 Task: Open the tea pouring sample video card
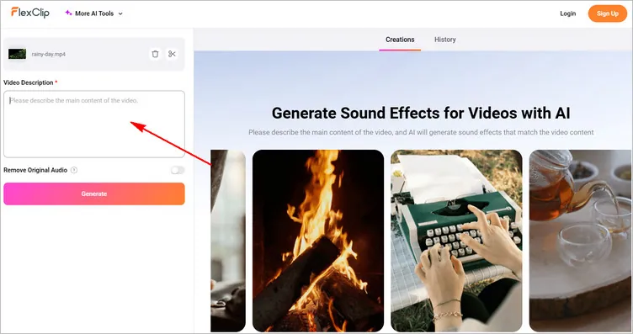click(581, 241)
